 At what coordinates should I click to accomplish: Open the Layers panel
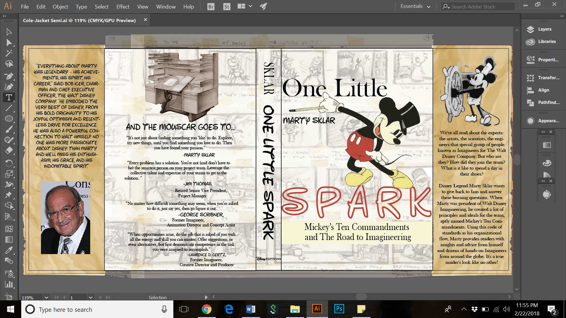(544, 29)
